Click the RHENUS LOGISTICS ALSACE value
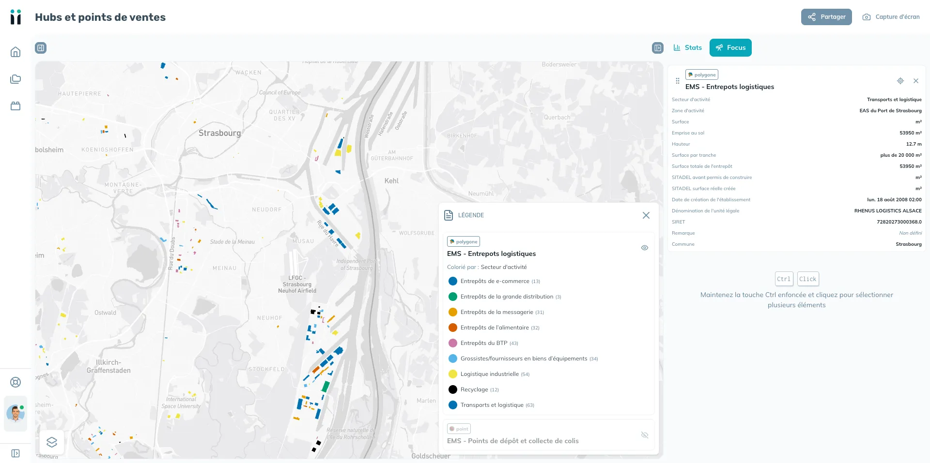 (x=888, y=211)
